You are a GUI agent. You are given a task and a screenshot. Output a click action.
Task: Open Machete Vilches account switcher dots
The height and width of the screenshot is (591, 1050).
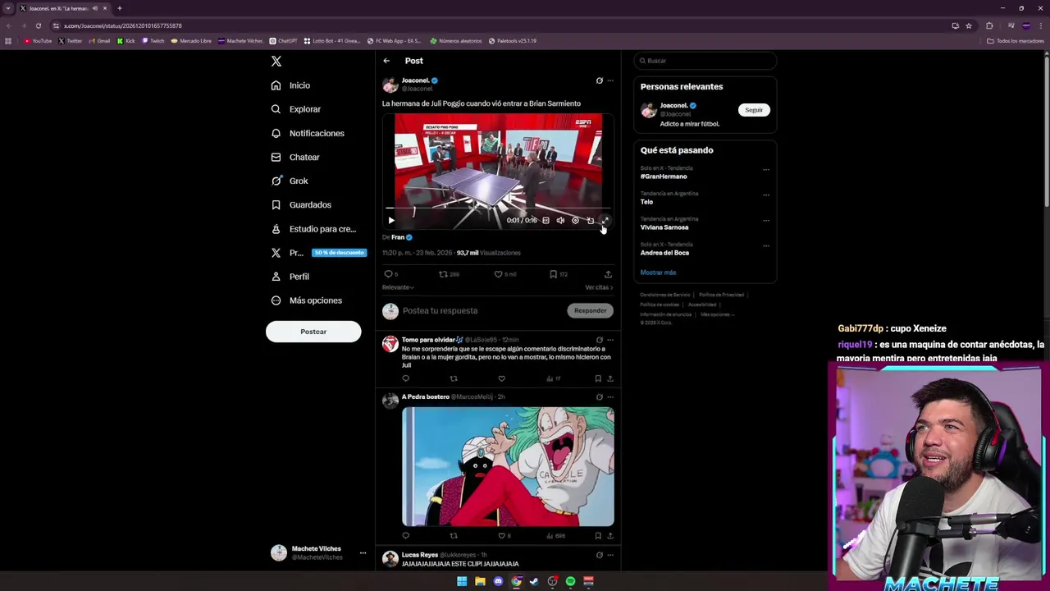point(363,553)
